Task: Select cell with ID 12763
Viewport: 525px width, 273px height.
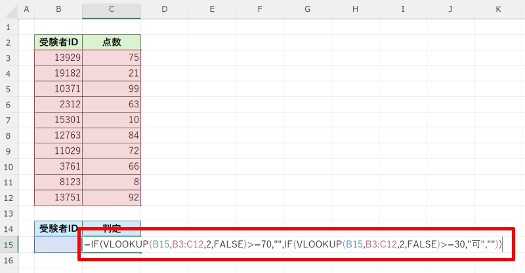Action: click(58, 136)
